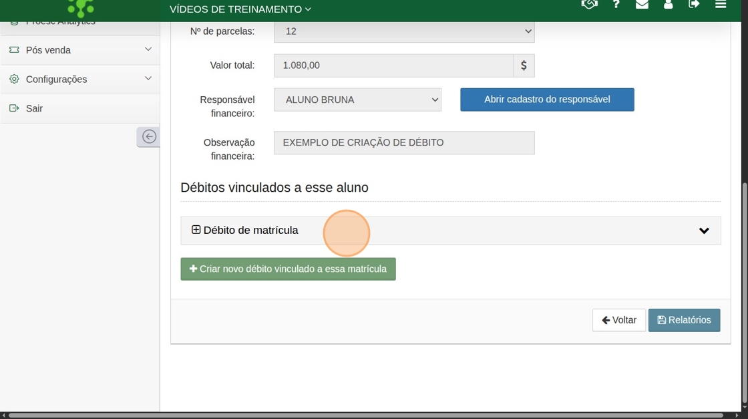Click the horizontal scrollbar at bottom
Image resolution: width=748 pixels, height=419 pixels.
pyautogui.click(x=366, y=416)
